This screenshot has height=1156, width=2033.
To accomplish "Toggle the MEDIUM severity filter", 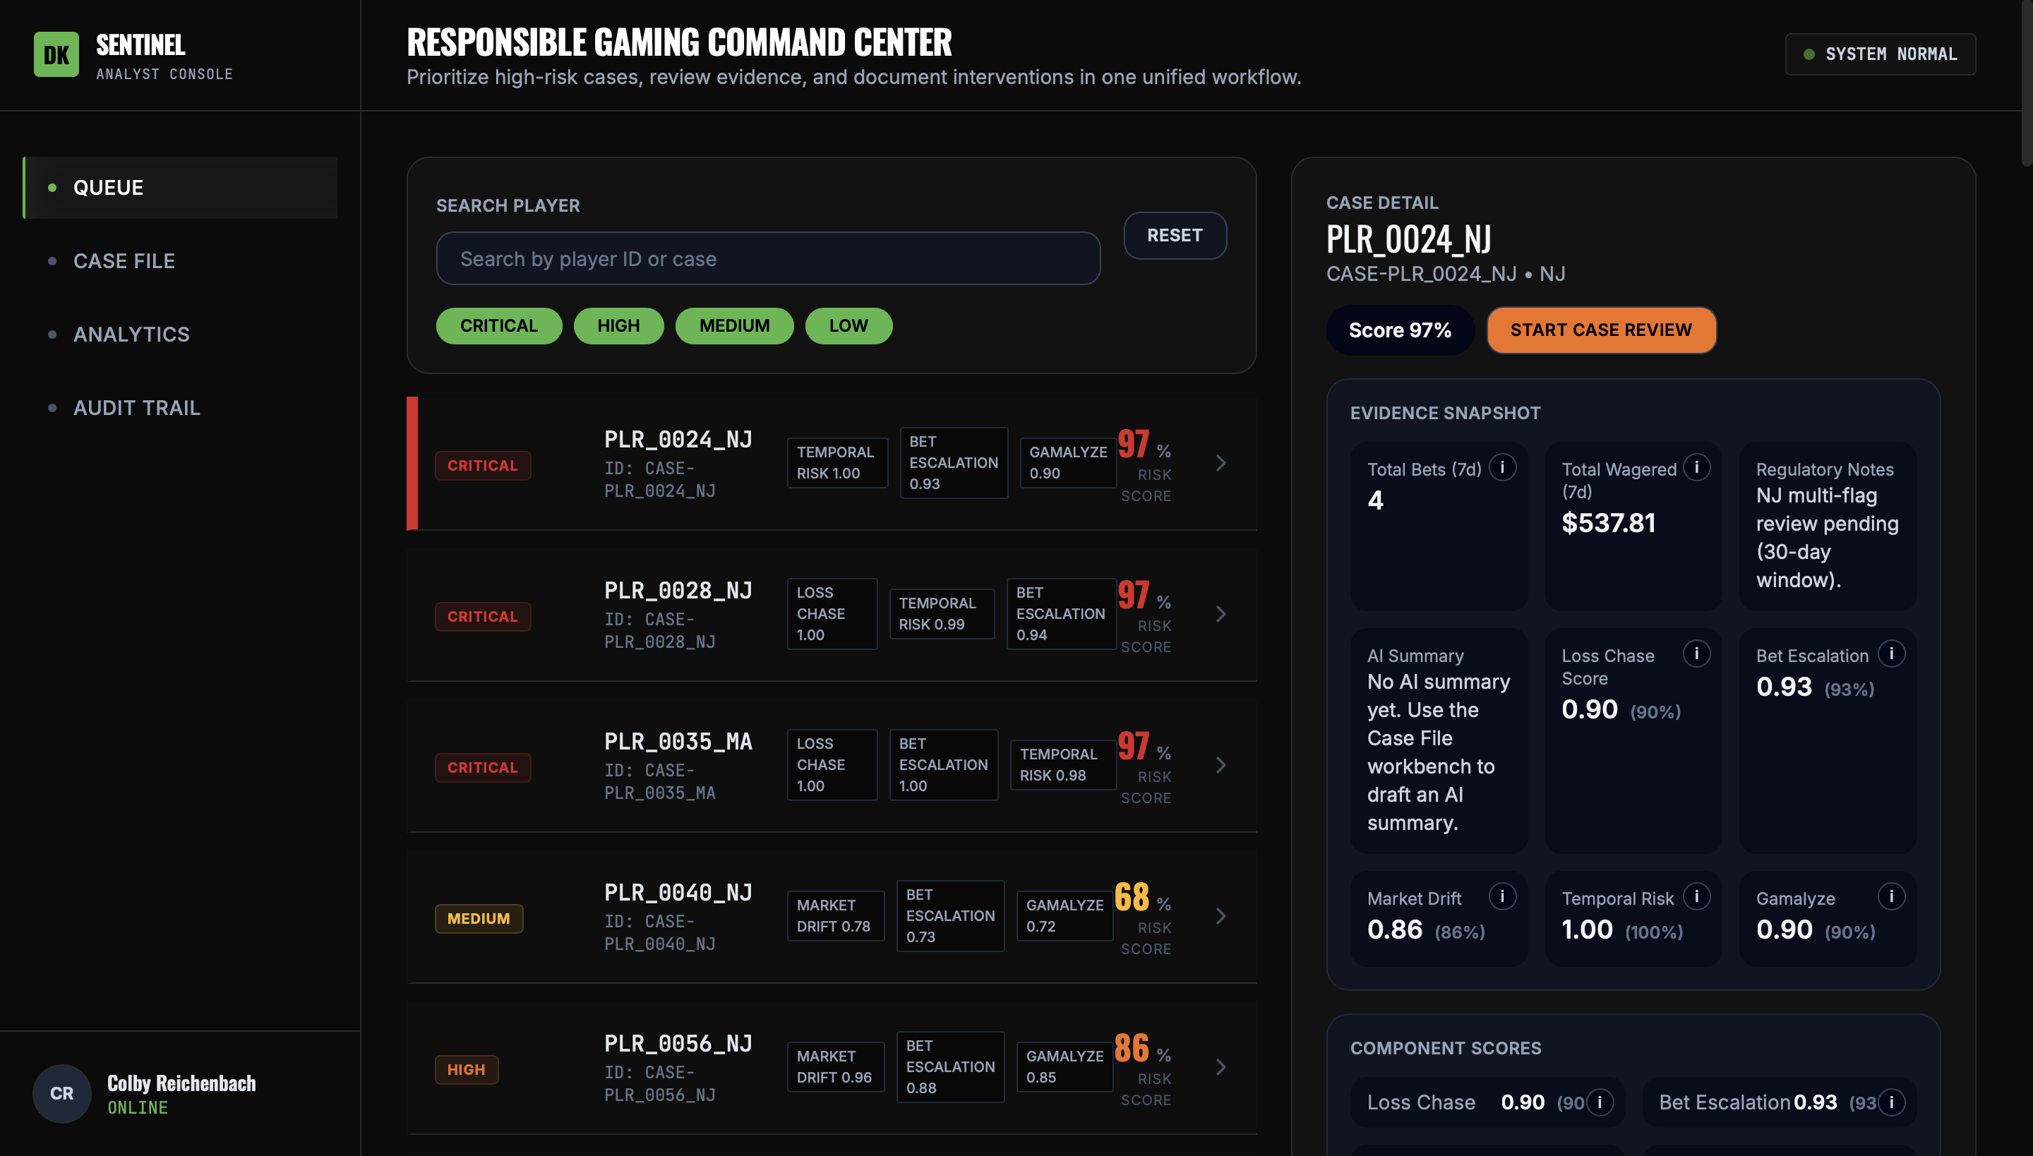I will 734,325.
